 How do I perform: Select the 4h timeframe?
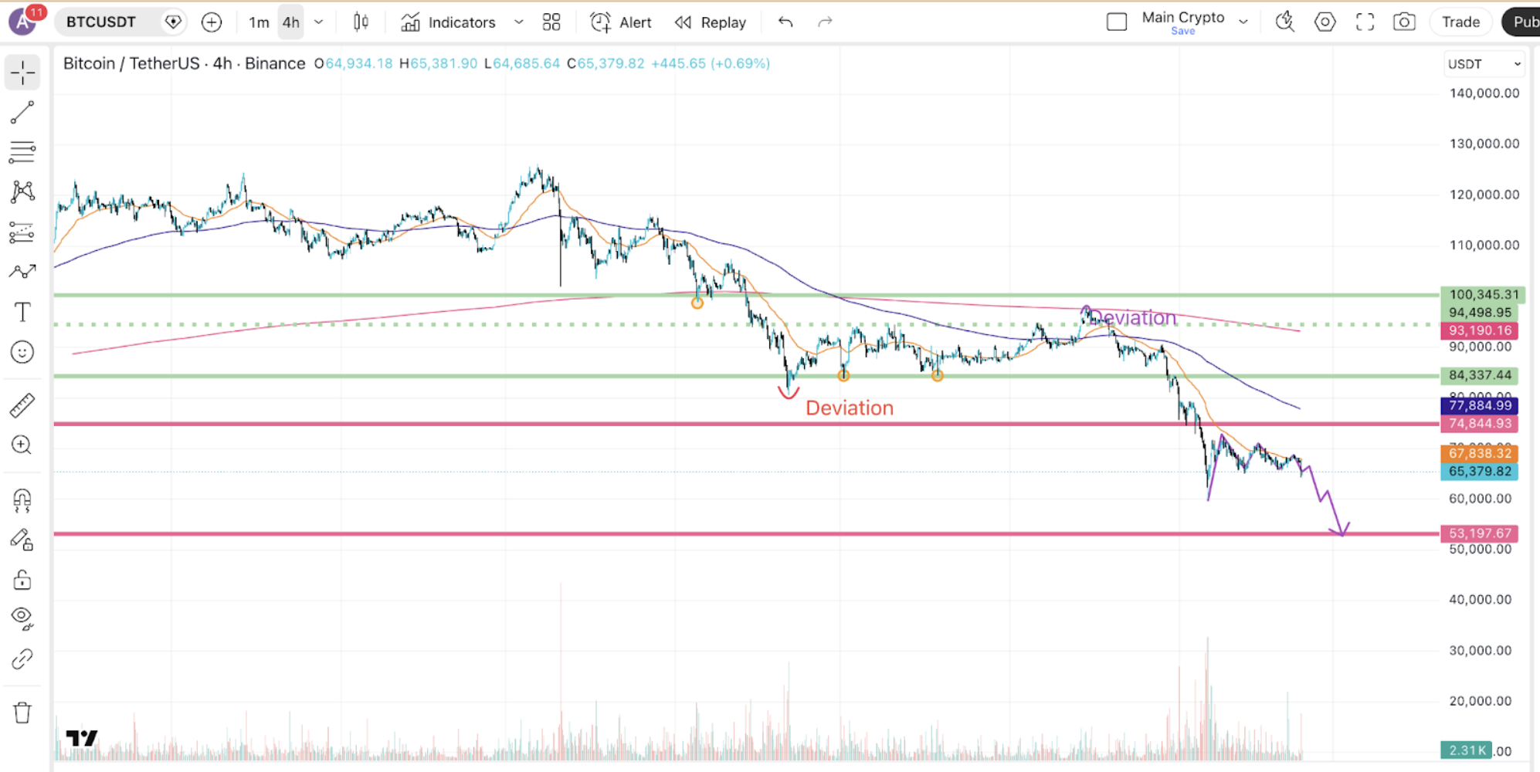pyautogui.click(x=291, y=22)
